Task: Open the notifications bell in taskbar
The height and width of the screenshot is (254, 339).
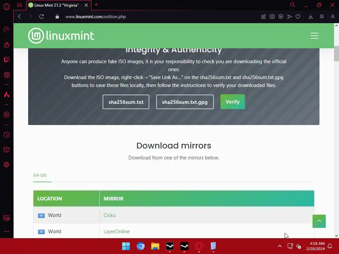Action: click(x=330, y=246)
